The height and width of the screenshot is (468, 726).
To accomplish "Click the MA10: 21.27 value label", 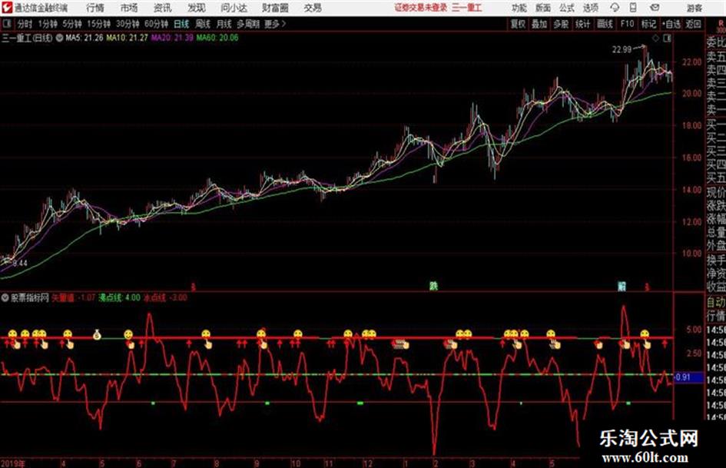I will click(128, 38).
